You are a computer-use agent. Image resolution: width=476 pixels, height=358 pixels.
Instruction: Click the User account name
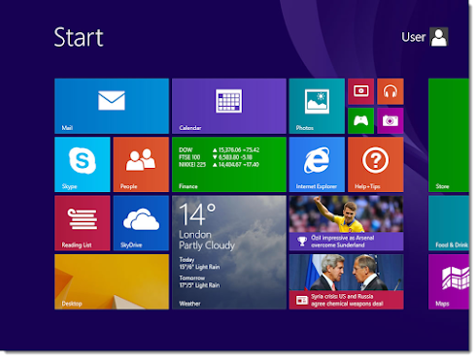[x=414, y=37]
